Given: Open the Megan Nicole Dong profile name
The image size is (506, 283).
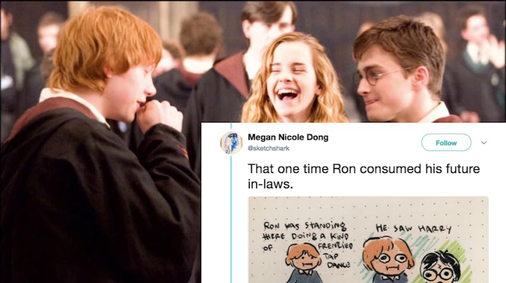Looking at the screenshot, I should [288, 137].
